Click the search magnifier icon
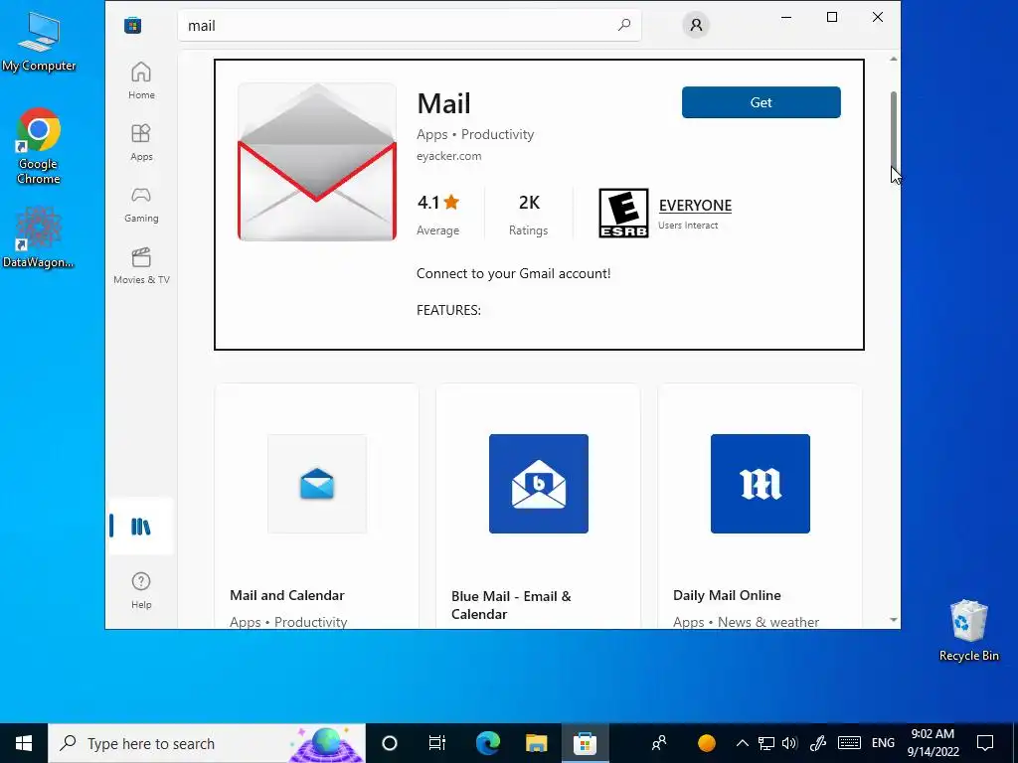The image size is (1018, 763). (x=624, y=25)
